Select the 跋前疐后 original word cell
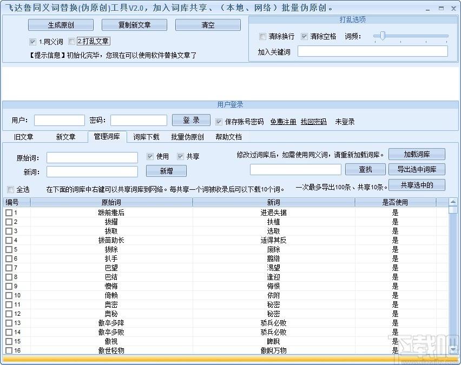 pyautogui.click(x=111, y=213)
